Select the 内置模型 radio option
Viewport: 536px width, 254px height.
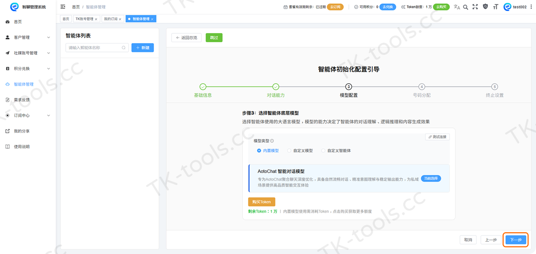[268, 151]
